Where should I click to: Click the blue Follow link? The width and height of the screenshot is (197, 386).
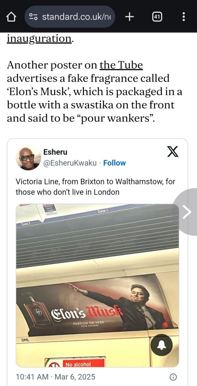point(114,163)
